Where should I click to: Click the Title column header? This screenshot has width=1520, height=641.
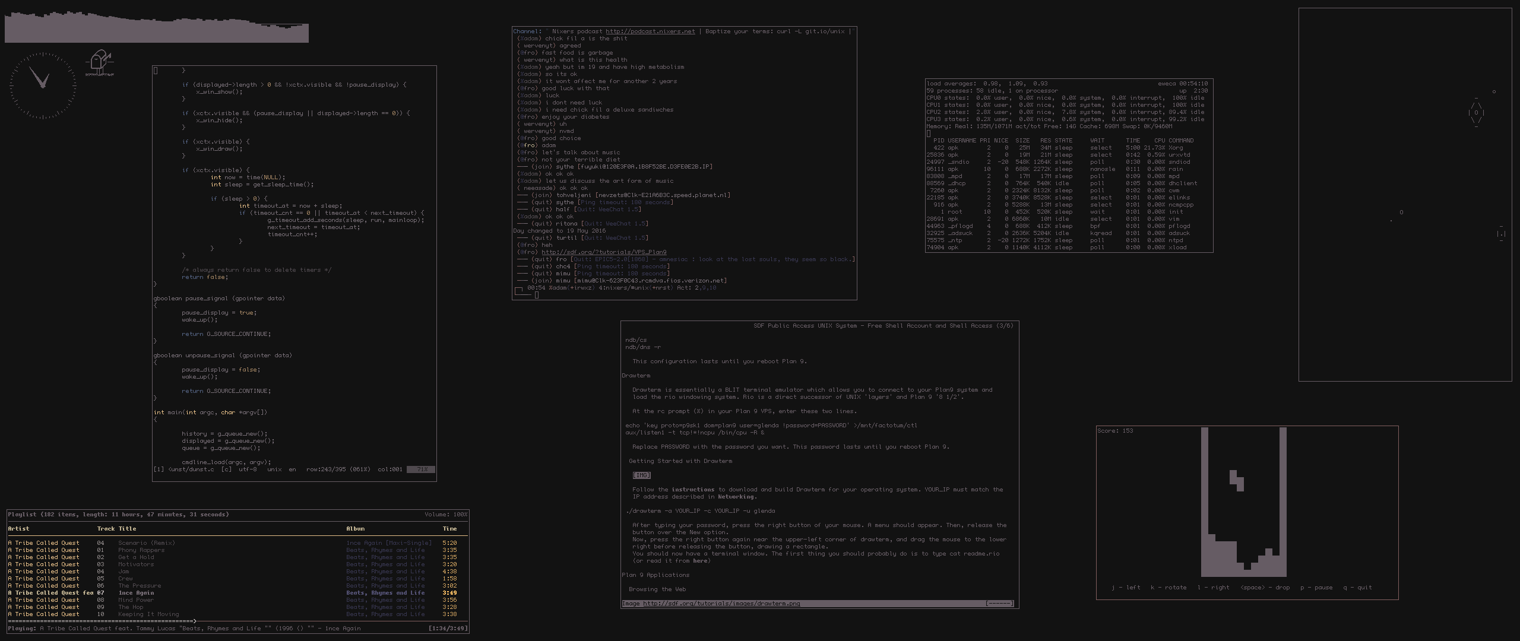127,529
